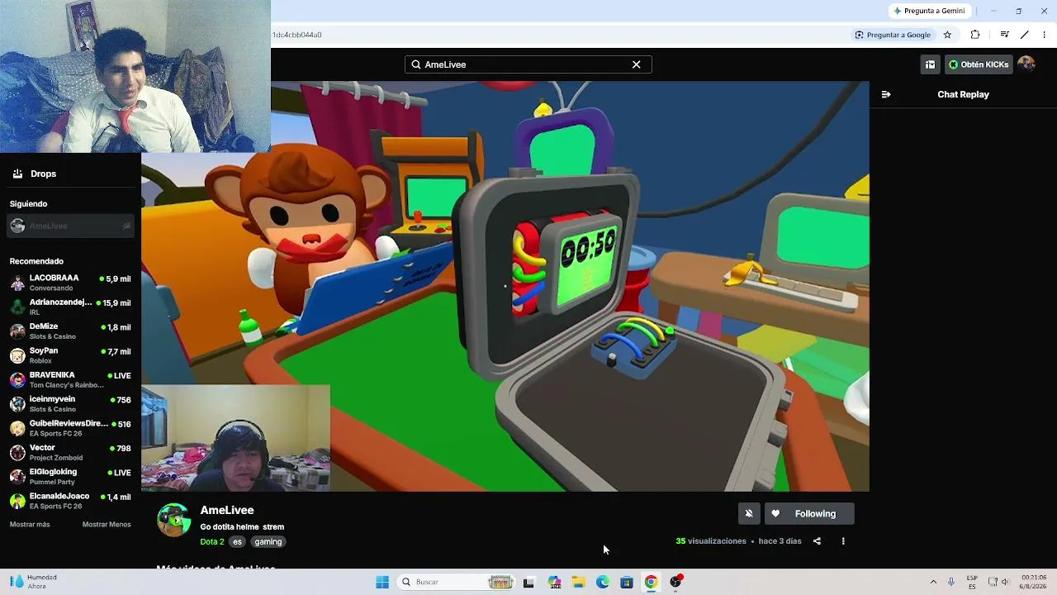Click the search magnifier icon on Kick
This screenshot has width=1057, height=595.
coord(416,64)
